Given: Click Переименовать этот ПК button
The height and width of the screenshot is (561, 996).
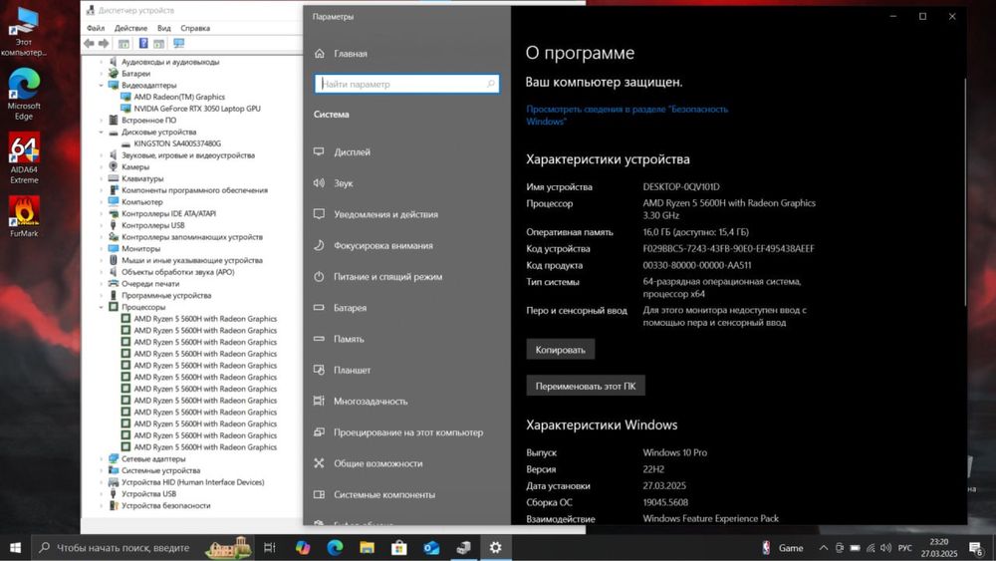Looking at the screenshot, I should (x=586, y=386).
